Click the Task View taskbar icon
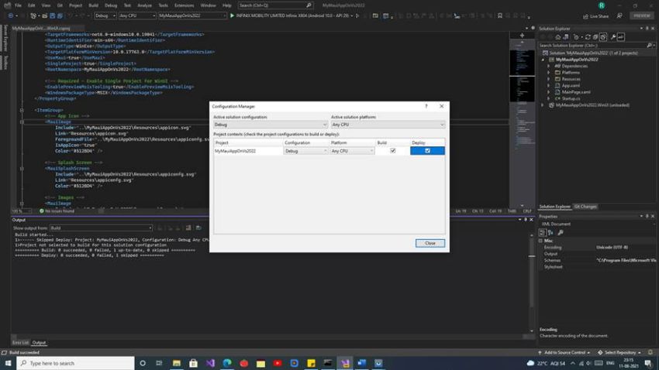 click(159, 363)
